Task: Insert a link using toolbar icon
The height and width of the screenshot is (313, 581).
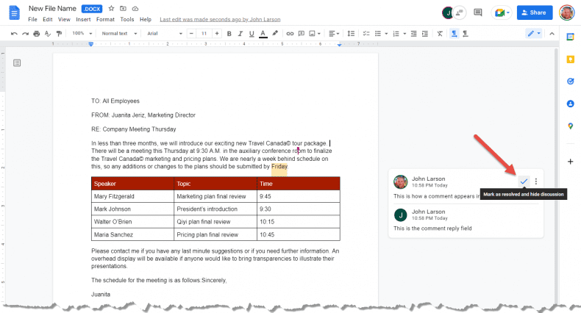Action: tap(290, 33)
